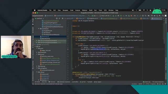Open the Profiler tool window

75,82
